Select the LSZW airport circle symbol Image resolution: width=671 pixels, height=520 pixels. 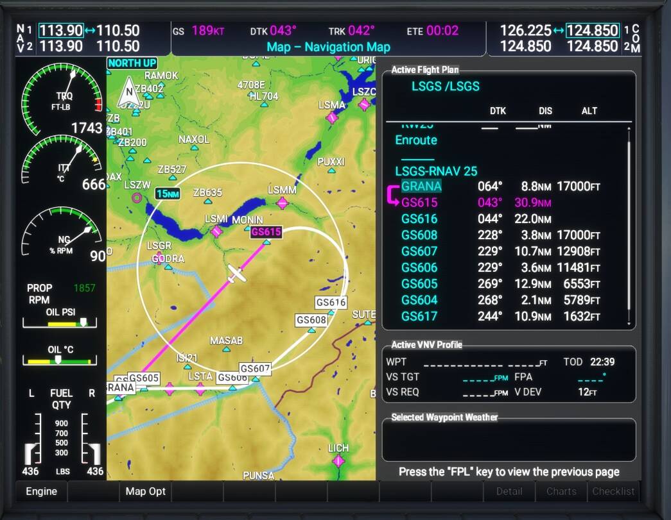137,198
